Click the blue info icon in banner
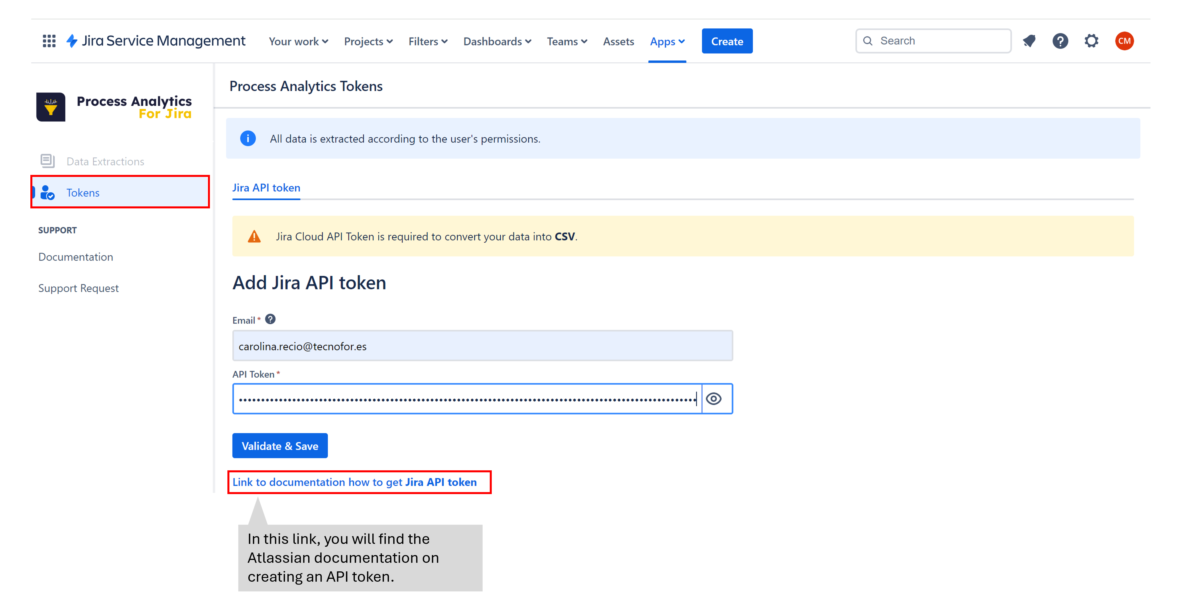 (x=248, y=138)
